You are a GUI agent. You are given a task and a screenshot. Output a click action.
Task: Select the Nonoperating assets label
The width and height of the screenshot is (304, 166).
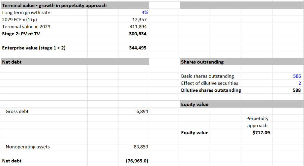(28, 147)
